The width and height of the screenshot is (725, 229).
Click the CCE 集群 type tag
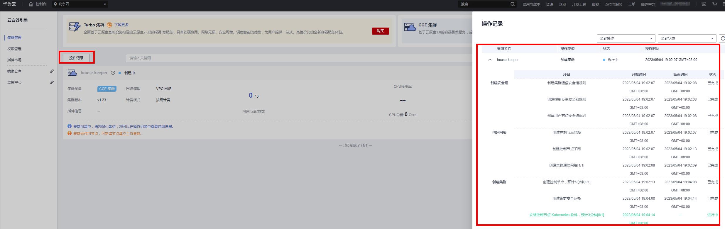click(x=107, y=89)
